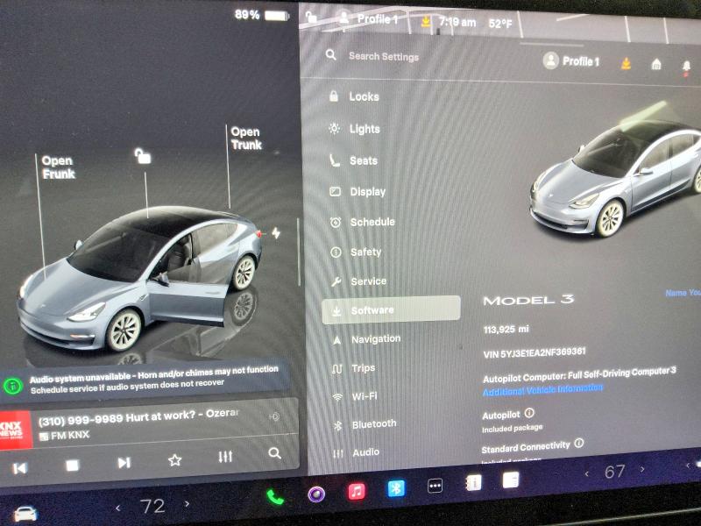Open the Safety settings menu
Image resolution: width=701 pixels, height=526 pixels.
click(x=356, y=252)
